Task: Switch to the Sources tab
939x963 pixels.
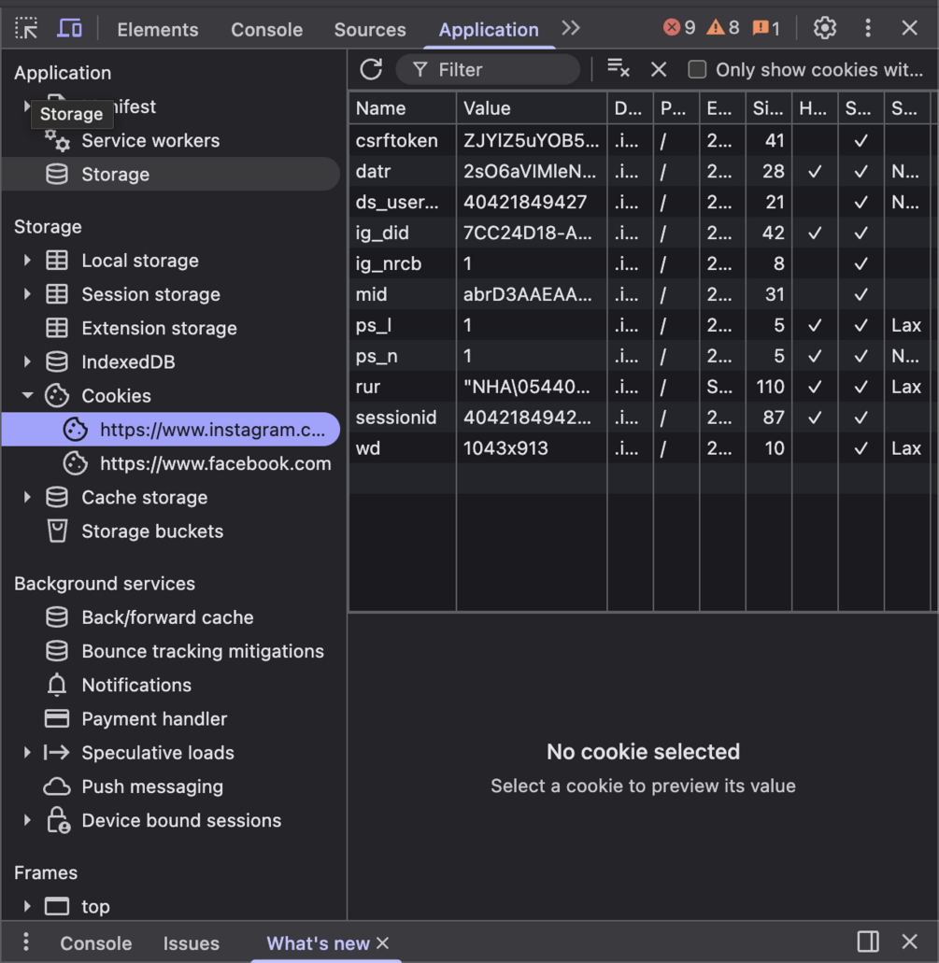Action: coord(370,30)
